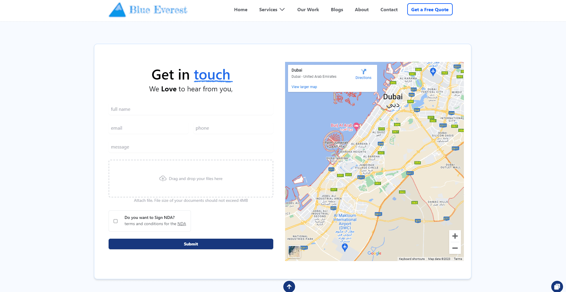Focus the phone input field
The height and width of the screenshot is (292, 566).
(x=233, y=128)
